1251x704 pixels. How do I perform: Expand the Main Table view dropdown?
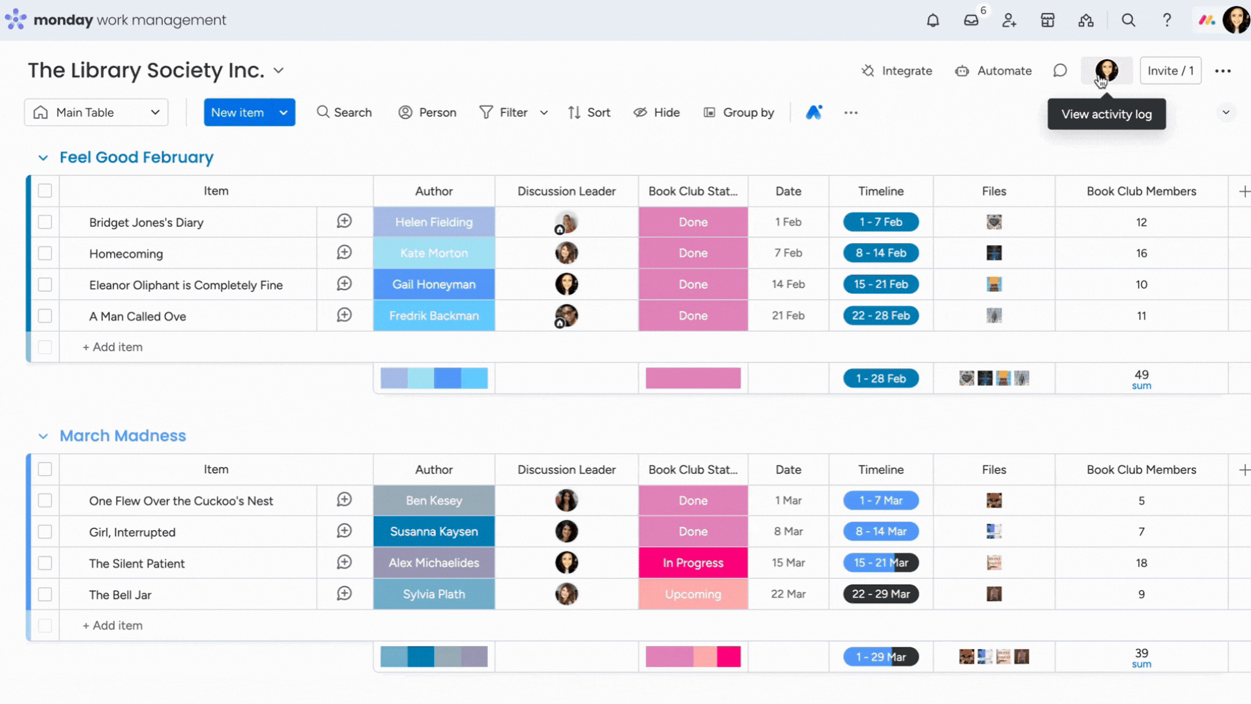[156, 113]
